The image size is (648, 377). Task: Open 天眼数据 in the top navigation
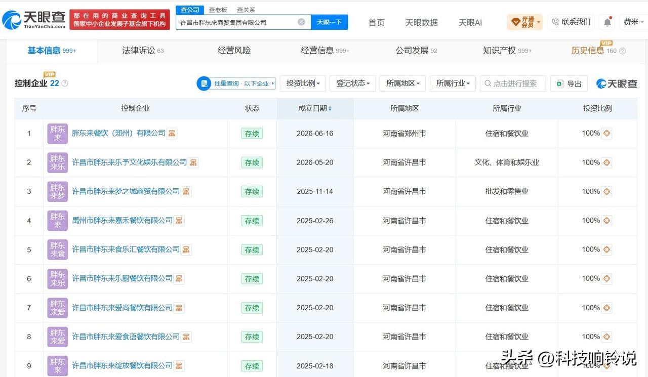coord(421,23)
